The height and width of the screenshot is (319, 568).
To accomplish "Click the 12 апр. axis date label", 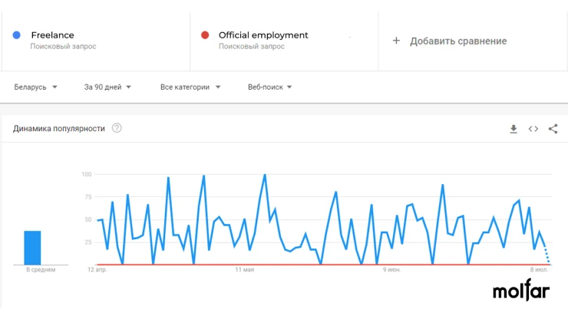I will 97,270.
